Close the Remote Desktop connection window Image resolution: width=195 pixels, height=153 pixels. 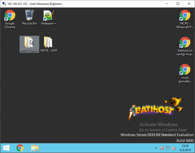(x=189, y=4)
